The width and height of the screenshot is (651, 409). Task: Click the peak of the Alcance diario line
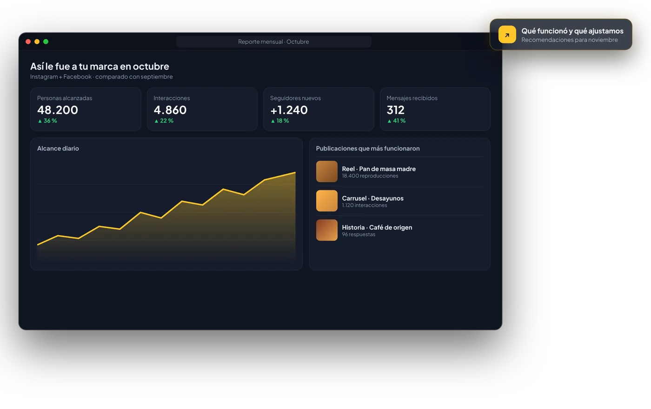[x=295, y=172]
